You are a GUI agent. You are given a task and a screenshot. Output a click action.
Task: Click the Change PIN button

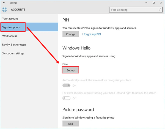(71, 34)
